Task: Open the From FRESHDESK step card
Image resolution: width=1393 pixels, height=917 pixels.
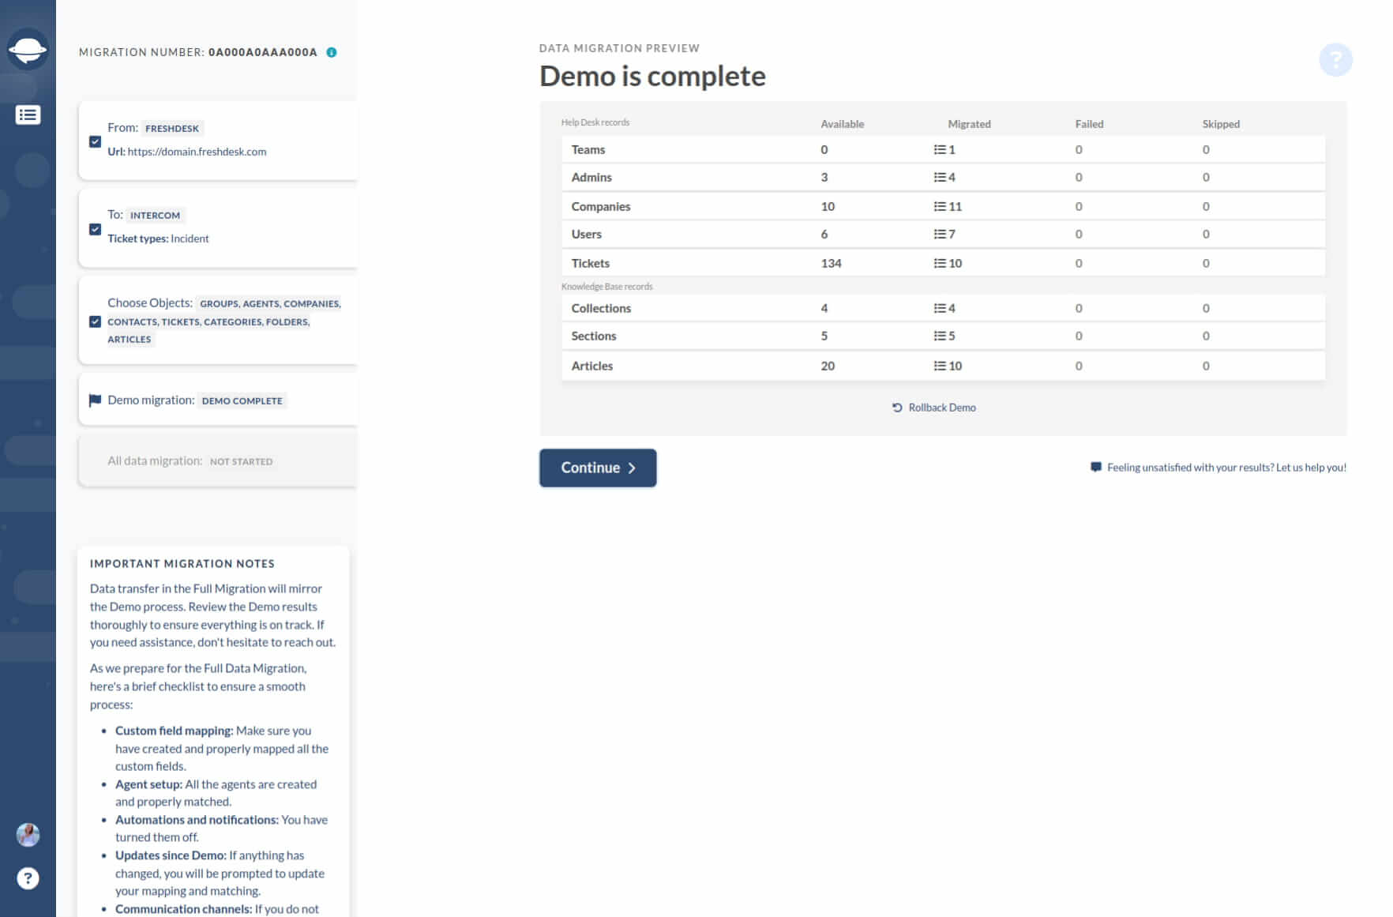Action: click(x=218, y=141)
